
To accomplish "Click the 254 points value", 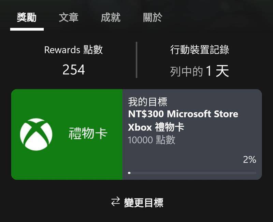I will pos(73,70).
